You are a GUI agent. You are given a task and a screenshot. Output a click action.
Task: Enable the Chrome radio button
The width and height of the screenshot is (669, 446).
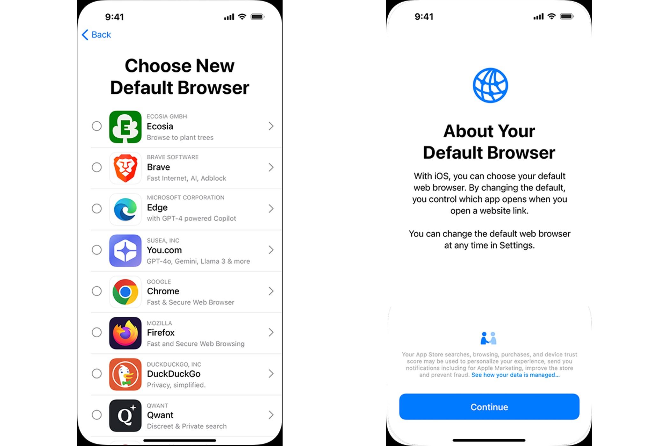coord(96,291)
